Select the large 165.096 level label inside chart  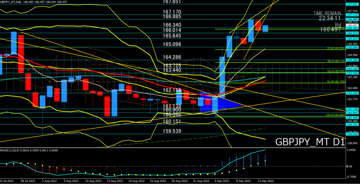click(172, 44)
